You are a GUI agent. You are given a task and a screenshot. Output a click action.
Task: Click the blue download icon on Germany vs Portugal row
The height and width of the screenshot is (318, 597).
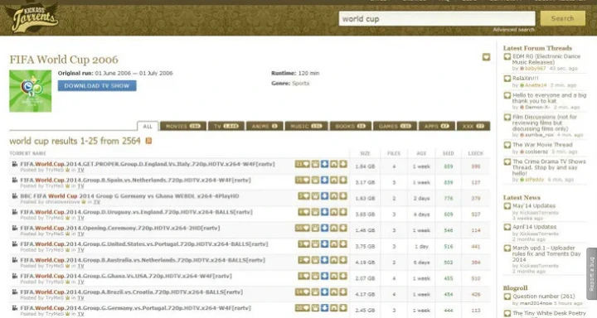(324, 308)
